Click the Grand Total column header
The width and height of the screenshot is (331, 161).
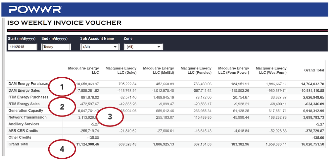click(314, 70)
